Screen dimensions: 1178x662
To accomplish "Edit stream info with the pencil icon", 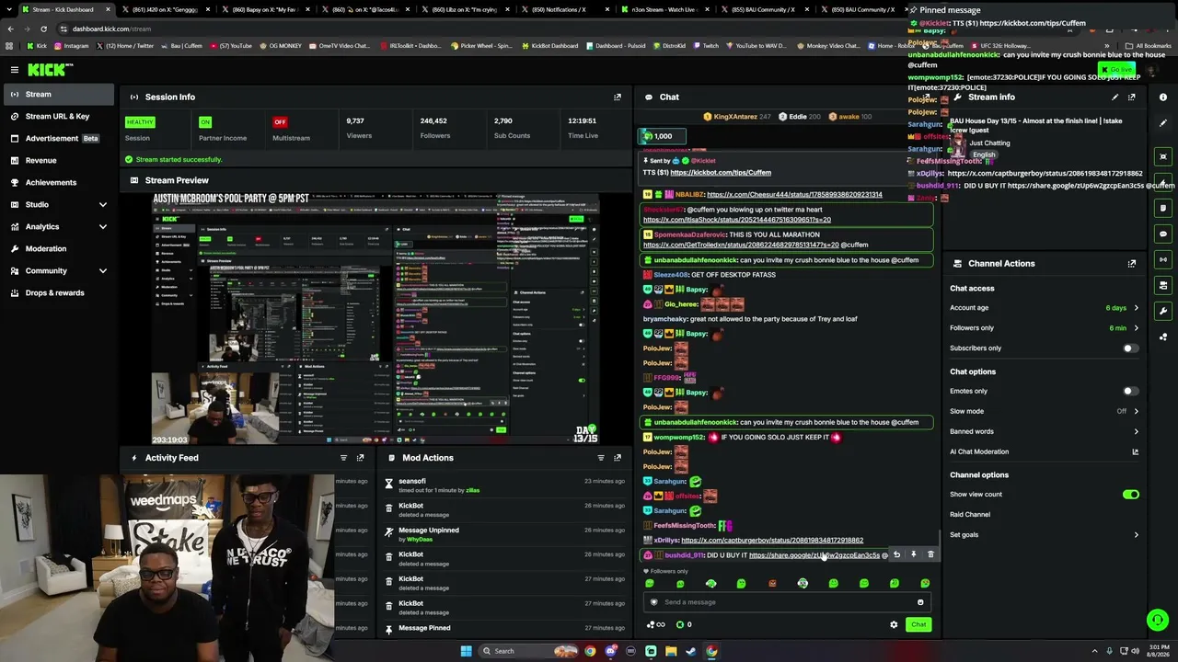I will click(x=1115, y=97).
